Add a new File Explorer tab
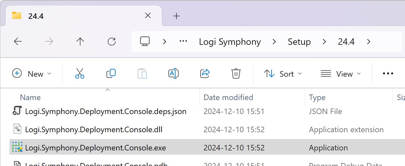The width and height of the screenshot is (405, 166). (176, 16)
